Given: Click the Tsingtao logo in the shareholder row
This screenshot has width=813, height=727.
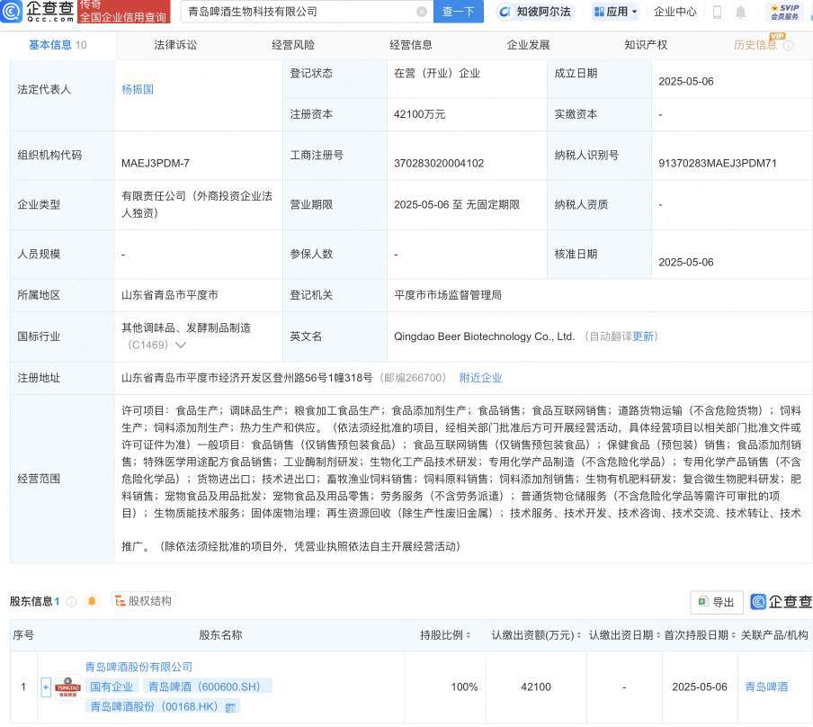Looking at the screenshot, I should tap(68, 687).
